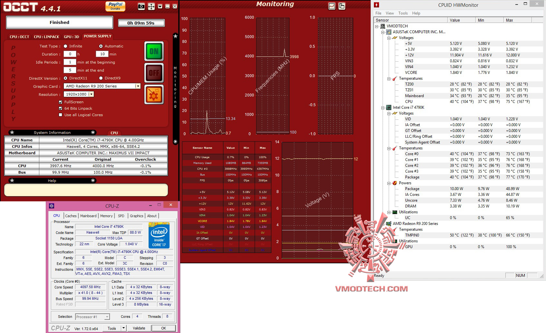Click the Max column header in HWMonitor

(517, 20)
